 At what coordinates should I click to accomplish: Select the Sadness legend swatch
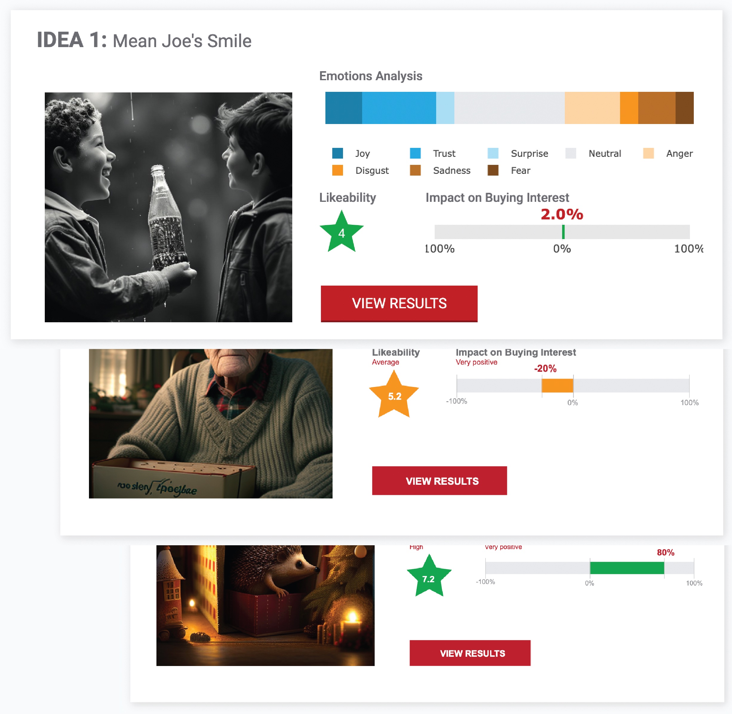coord(415,170)
